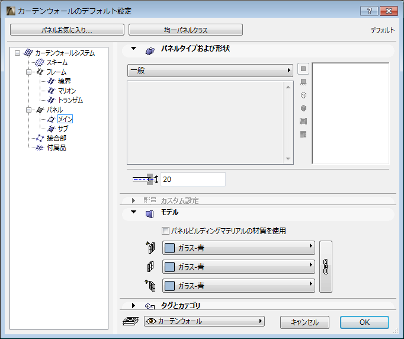Toggle layer visibility eye icon

pos(151,321)
